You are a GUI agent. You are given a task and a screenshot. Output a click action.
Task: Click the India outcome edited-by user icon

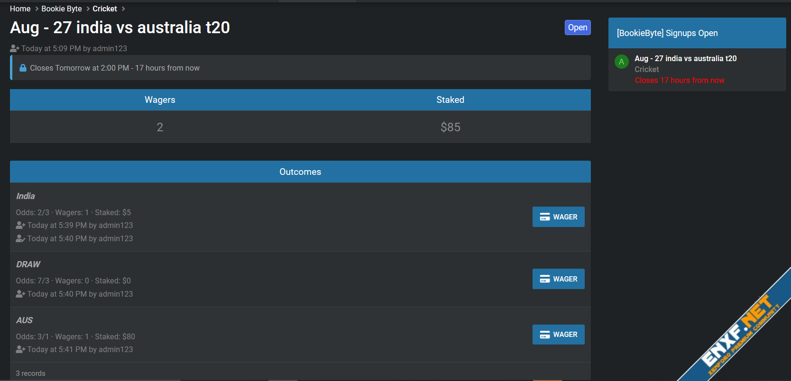(x=20, y=238)
